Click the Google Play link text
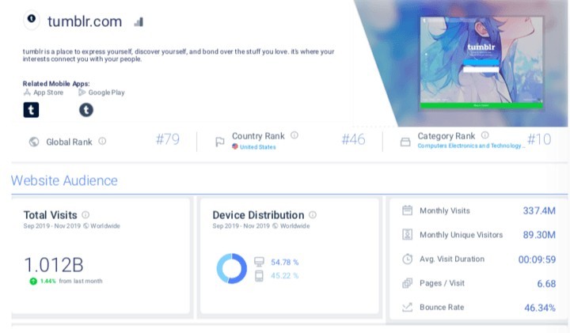 tap(107, 93)
